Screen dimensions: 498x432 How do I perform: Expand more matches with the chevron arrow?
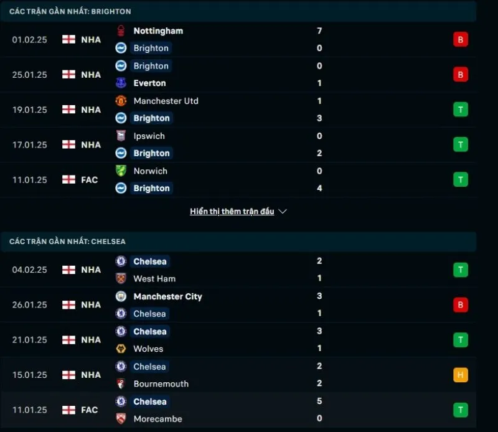click(x=283, y=211)
